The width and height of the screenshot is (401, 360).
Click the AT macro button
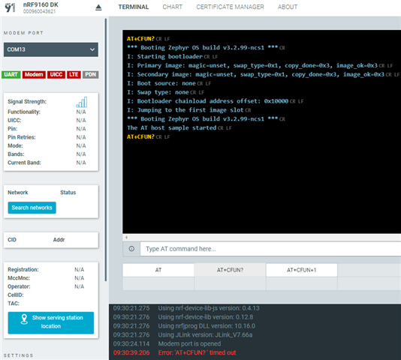pos(158,270)
